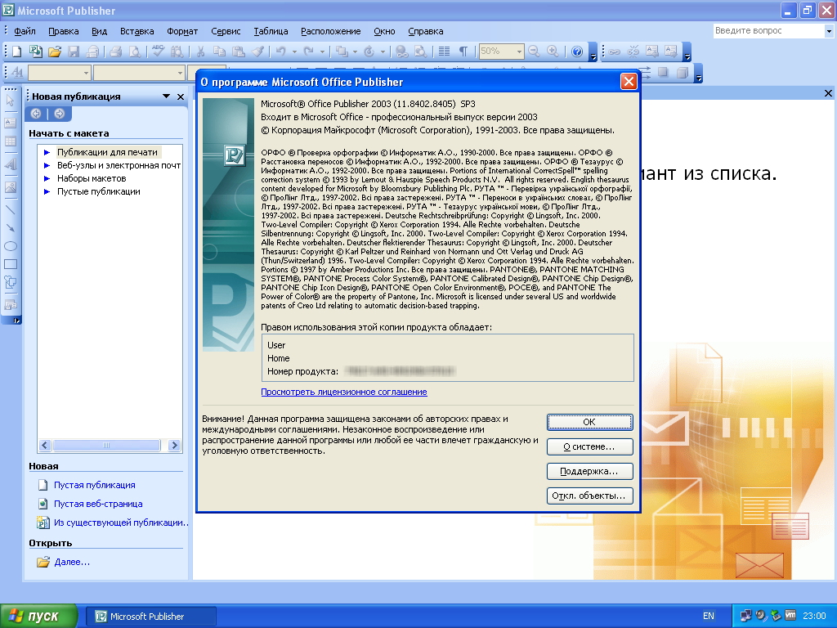Screen dimensions: 837x628
Task: Select the arrow pointer tool in Objects toolbar
Action: click(10, 101)
